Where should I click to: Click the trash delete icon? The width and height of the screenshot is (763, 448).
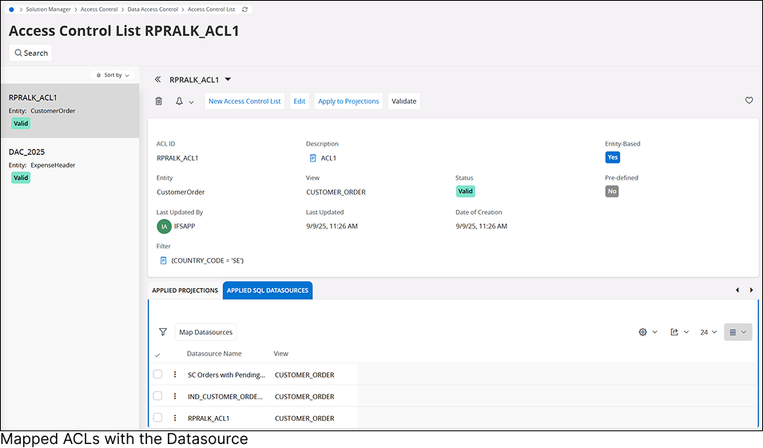coord(158,101)
